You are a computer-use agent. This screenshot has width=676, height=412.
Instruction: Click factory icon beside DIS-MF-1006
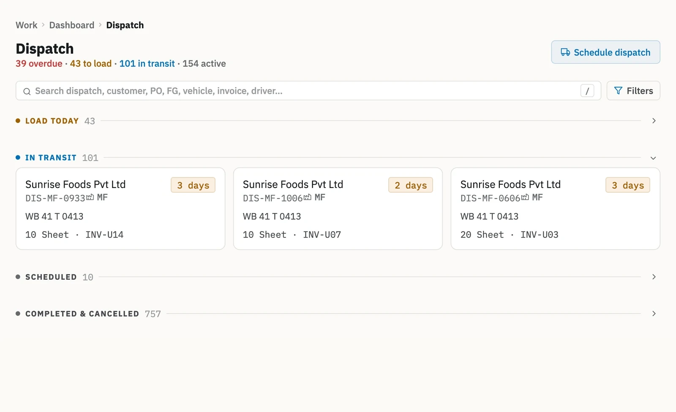[x=308, y=197]
